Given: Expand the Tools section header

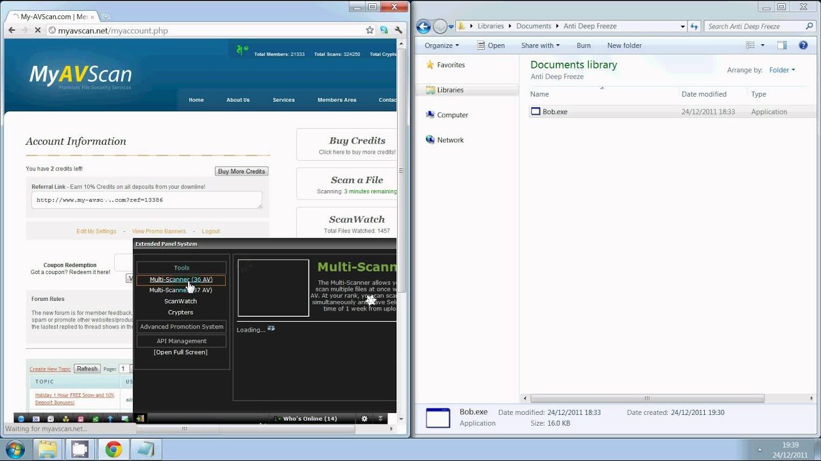Looking at the screenshot, I should tap(182, 268).
